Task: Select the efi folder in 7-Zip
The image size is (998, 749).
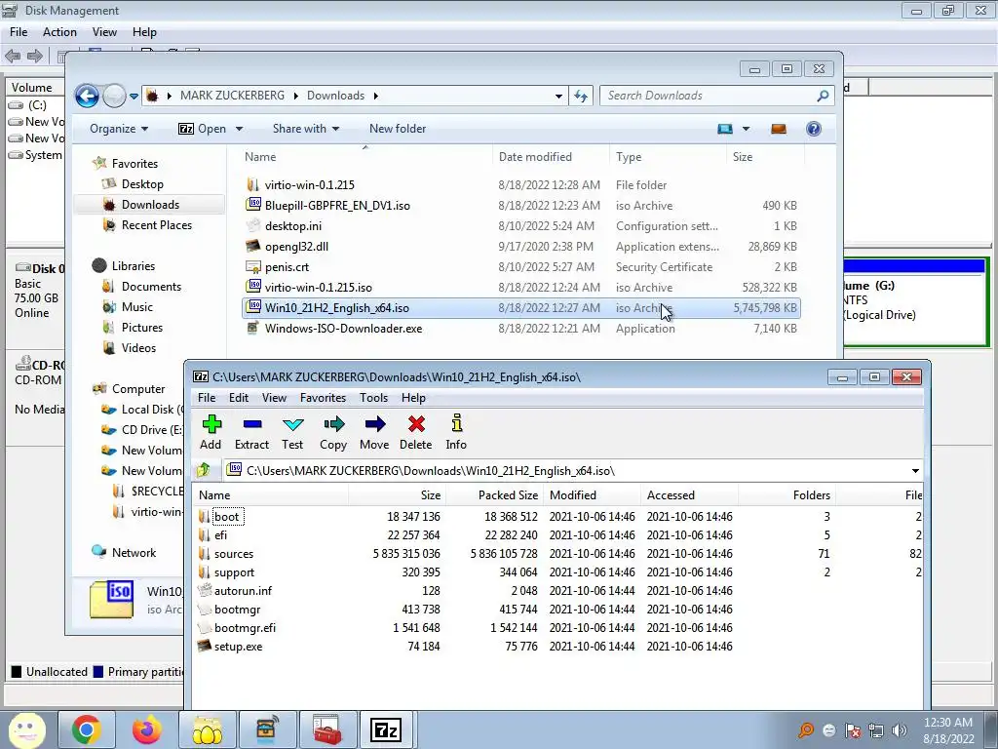Action: point(221,535)
